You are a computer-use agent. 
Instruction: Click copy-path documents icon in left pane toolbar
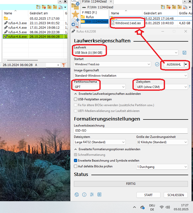[x=61, y=7]
